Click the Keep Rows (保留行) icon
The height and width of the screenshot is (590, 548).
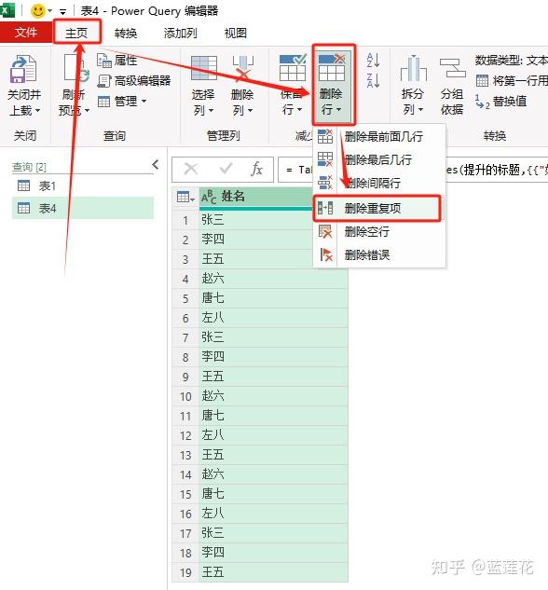click(x=293, y=68)
